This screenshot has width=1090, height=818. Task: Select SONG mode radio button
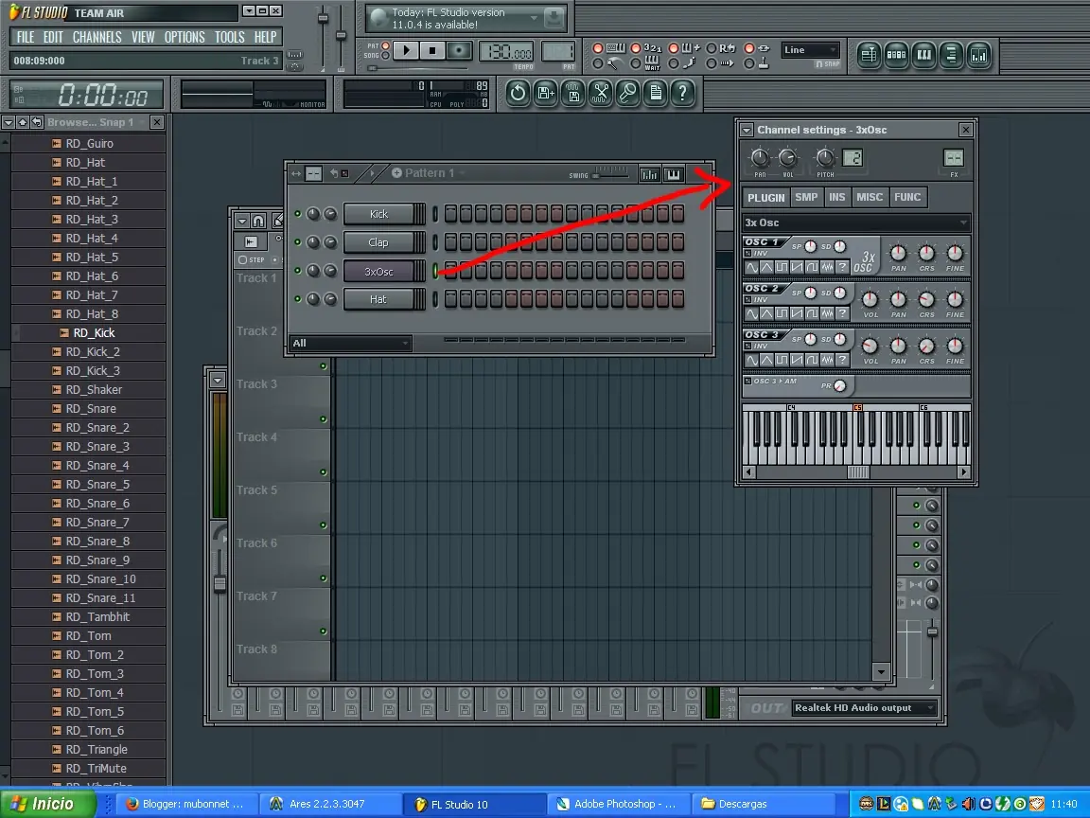pyautogui.click(x=386, y=56)
